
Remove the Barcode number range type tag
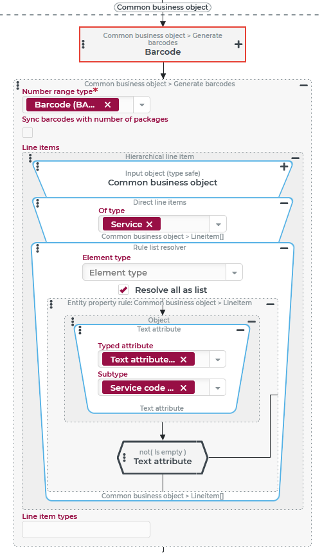pos(108,105)
